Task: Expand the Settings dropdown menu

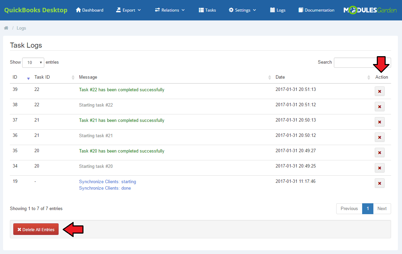Action: pos(242,10)
